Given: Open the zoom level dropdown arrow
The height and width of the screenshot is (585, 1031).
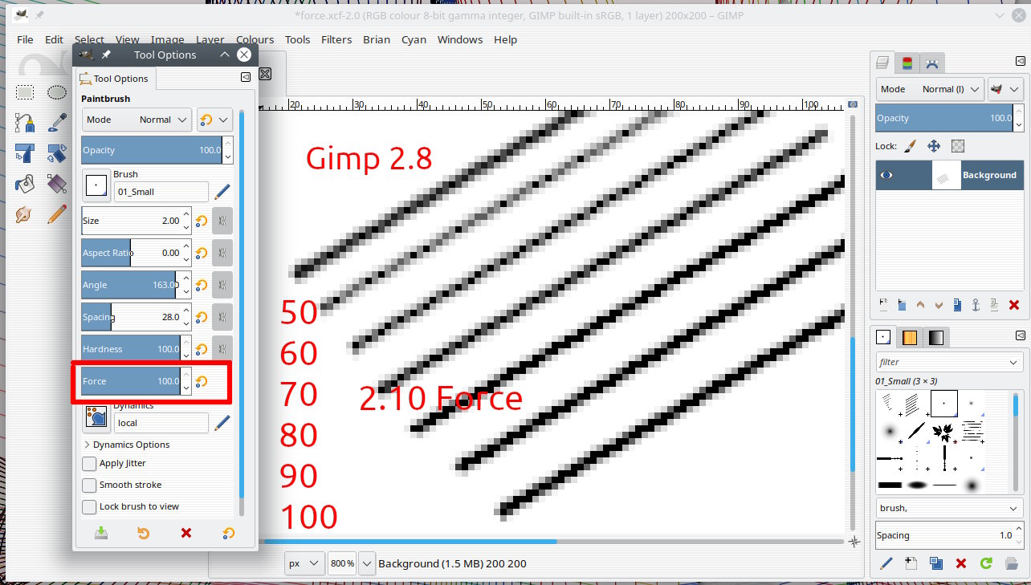Looking at the screenshot, I should click(x=367, y=563).
